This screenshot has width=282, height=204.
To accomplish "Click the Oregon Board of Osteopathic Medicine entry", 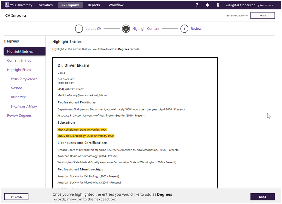I will point(118,150).
